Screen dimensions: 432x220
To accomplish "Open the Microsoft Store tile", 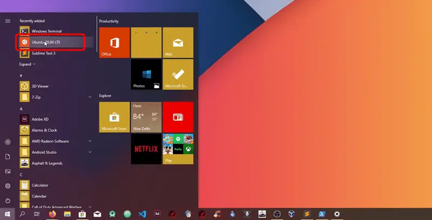I will [x=114, y=117].
